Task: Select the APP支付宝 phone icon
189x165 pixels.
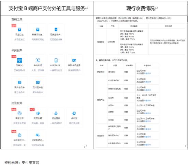Action: pos(56,60)
